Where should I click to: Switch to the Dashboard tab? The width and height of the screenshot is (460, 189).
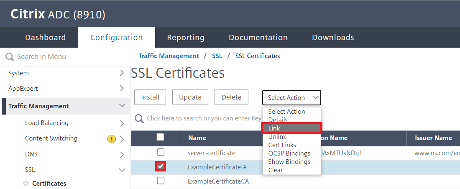[x=46, y=38]
